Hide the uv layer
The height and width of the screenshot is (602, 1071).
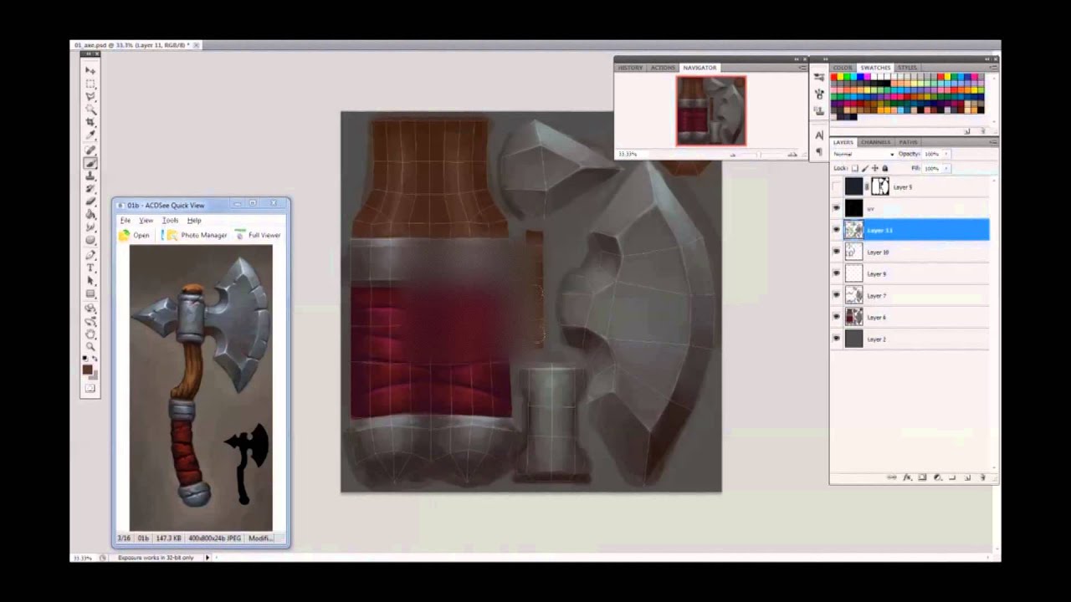point(837,208)
